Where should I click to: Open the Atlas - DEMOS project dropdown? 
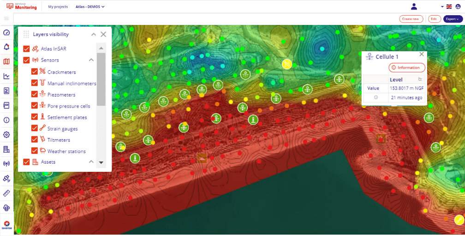[x=90, y=6]
